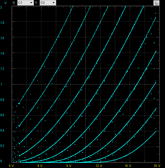This screenshot has width=165, height=168.
Task: Open the X axis channel C1 dropdown
Action: (x=26, y=3)
